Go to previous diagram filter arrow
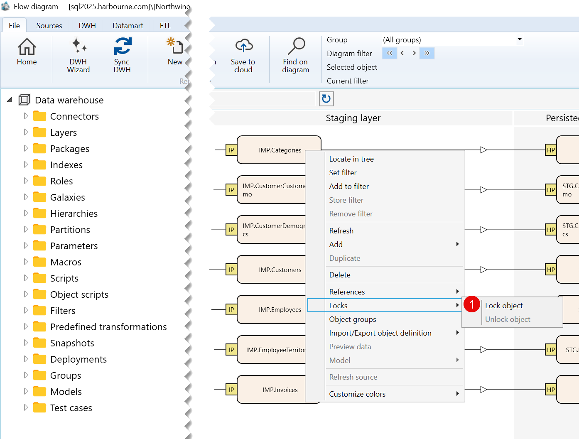579x439 pixels. click(x=402, y=53)
